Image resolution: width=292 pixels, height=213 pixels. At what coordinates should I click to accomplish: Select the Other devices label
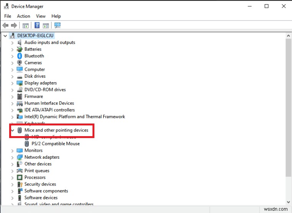coord(38,164)
